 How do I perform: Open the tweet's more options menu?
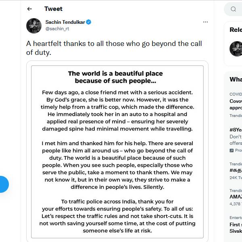point(205,22)
